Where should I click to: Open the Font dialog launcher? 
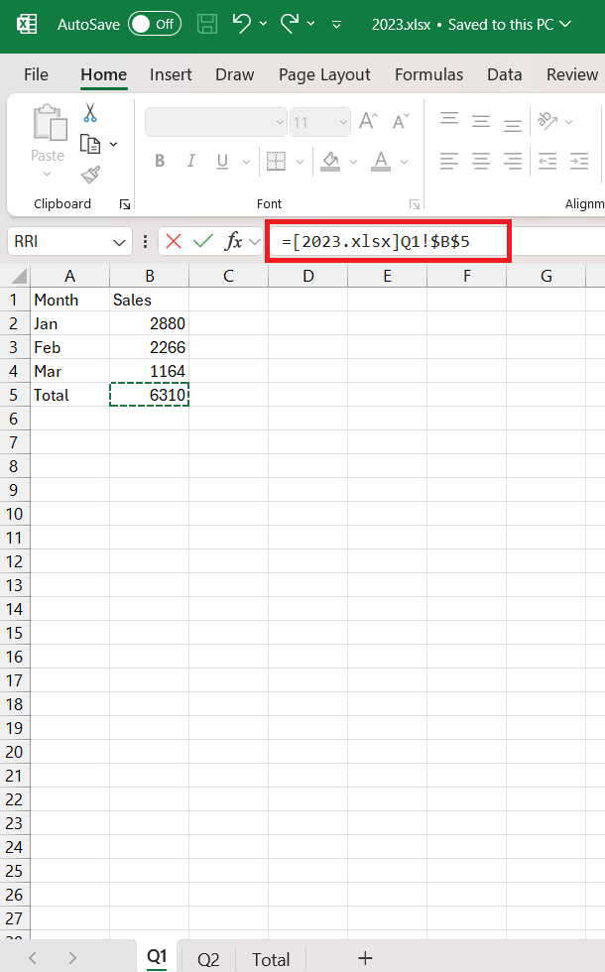(x=415, y=204)
